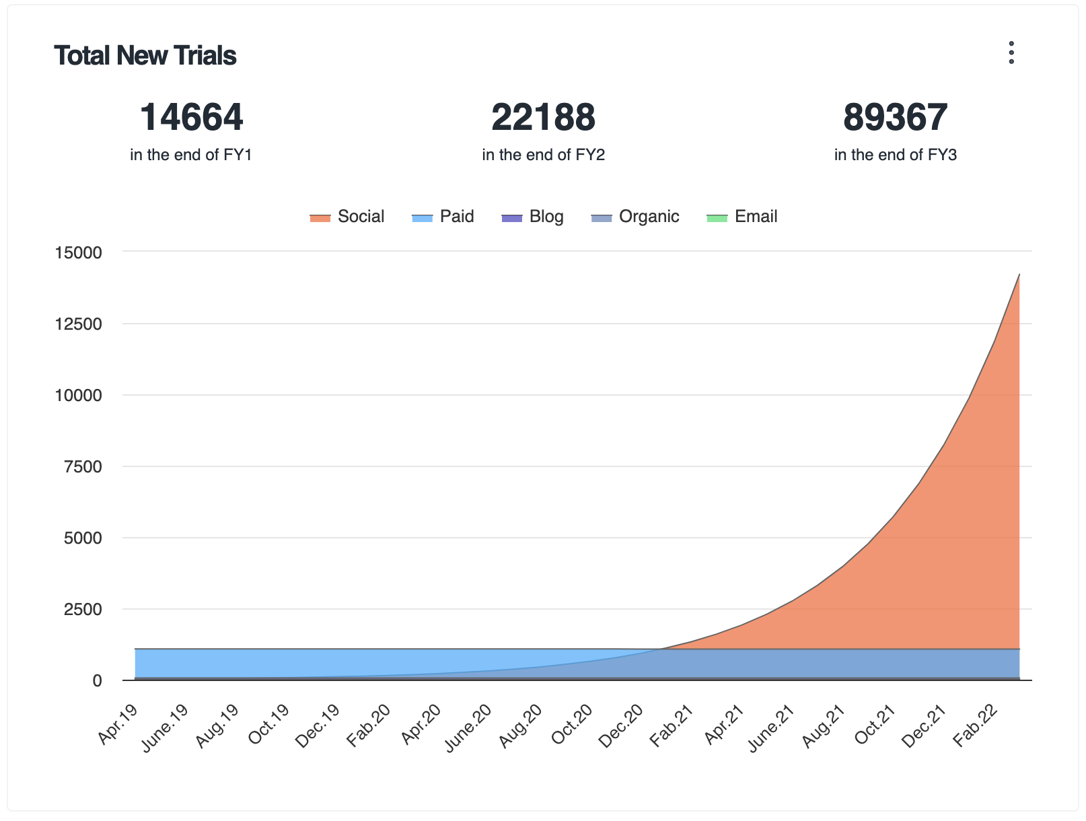Image resolution: width=1086 pixels, height=821 pixels.
Task: Click the light blue Paid legend swatch
Action: (x=422, y=217)
